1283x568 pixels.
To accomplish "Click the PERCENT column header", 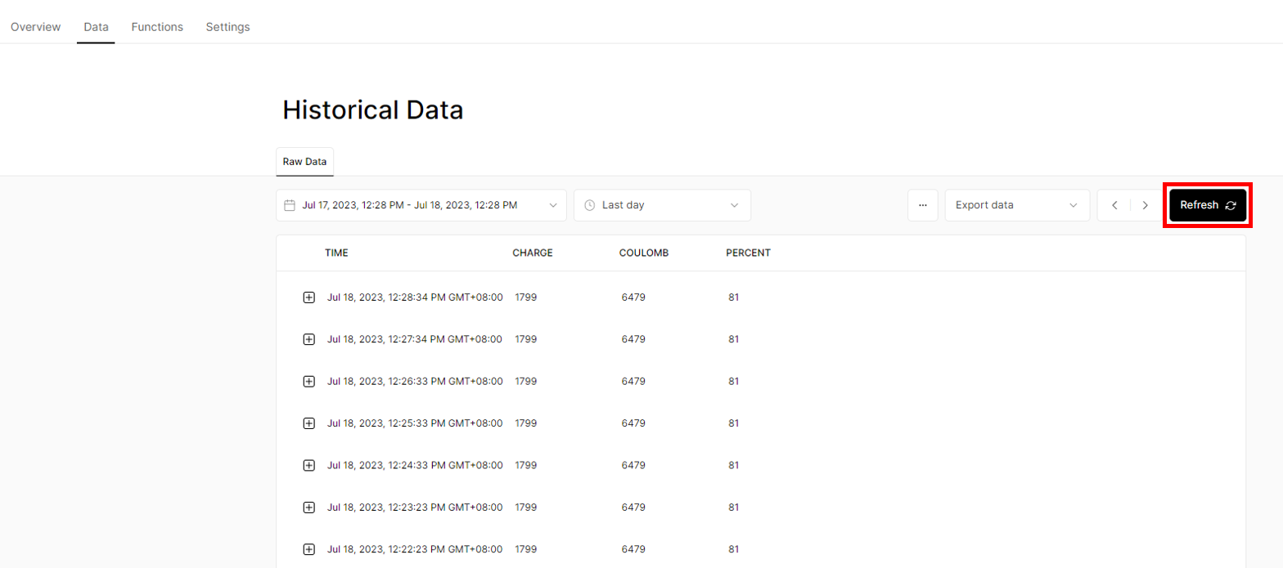I will pyautogui.click(x=748, y=253).
